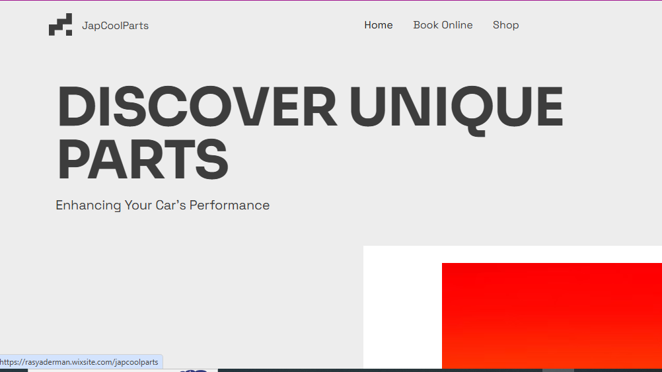
Task: Select the PARTS headline word
Action: [143, 160]
